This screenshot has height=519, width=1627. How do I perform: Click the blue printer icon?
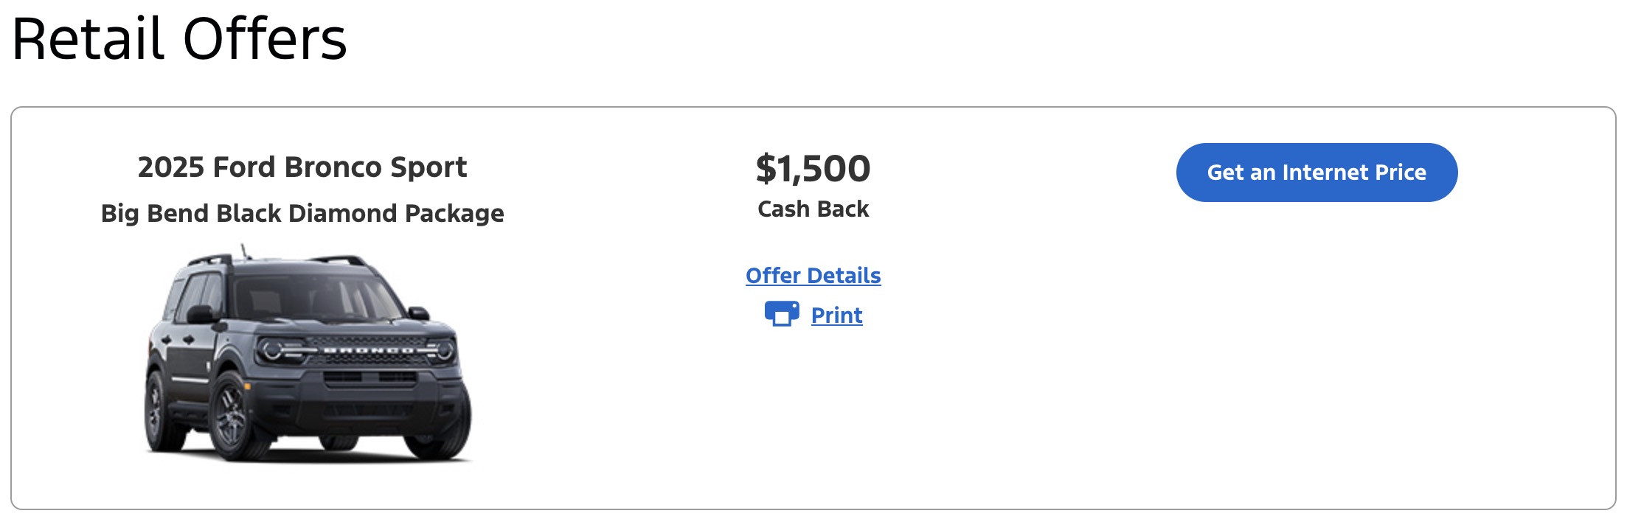tap(782, 314)
